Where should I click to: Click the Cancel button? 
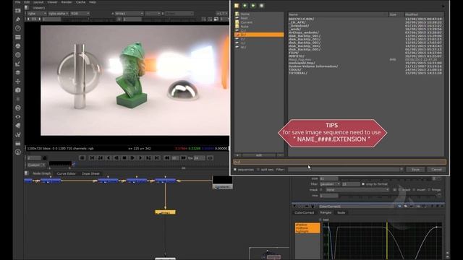click(x=436, y=170)
